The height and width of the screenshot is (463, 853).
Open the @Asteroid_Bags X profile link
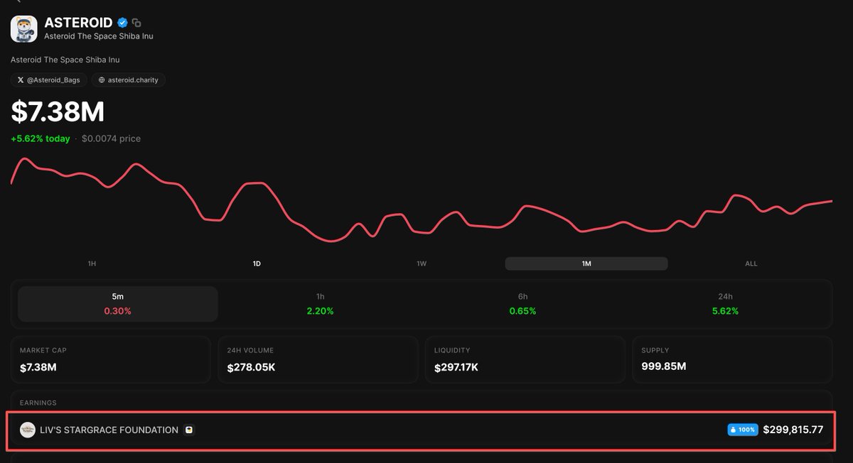coord(49,80)
